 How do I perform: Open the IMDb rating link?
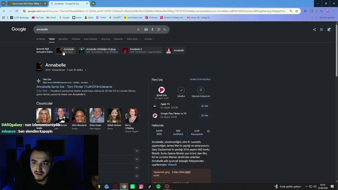[x=159, y=134]
